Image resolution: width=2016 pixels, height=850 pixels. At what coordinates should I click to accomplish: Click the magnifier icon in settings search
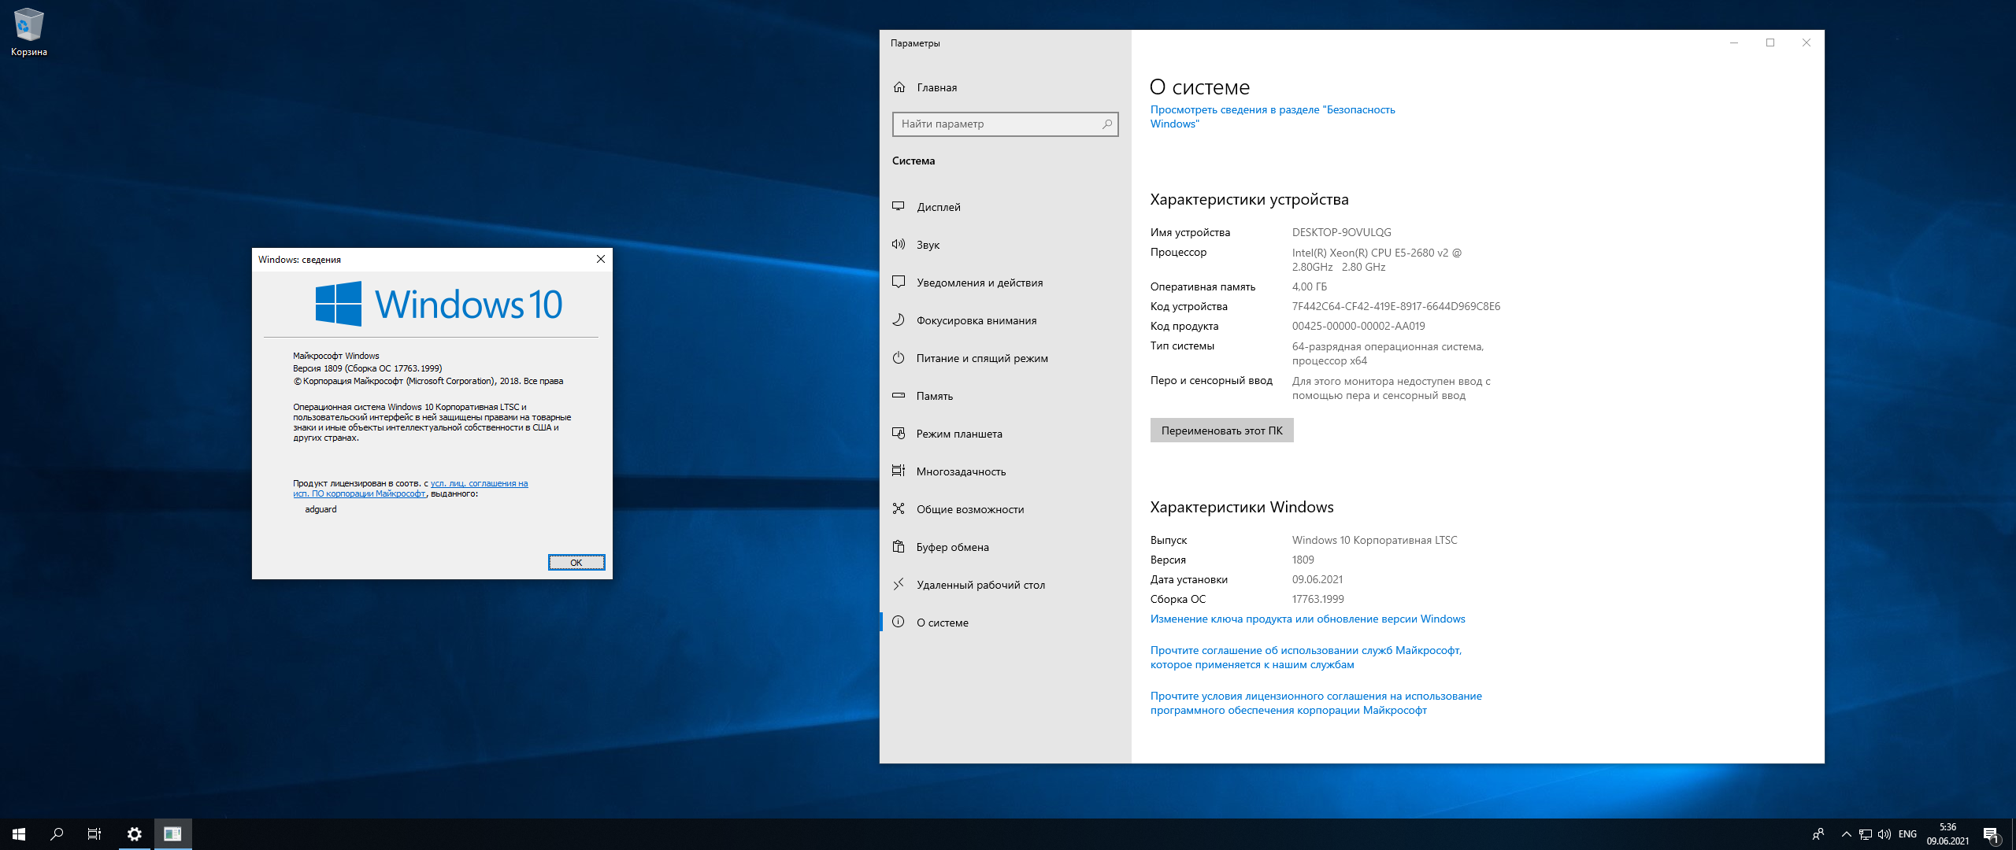click(1106, 124)
